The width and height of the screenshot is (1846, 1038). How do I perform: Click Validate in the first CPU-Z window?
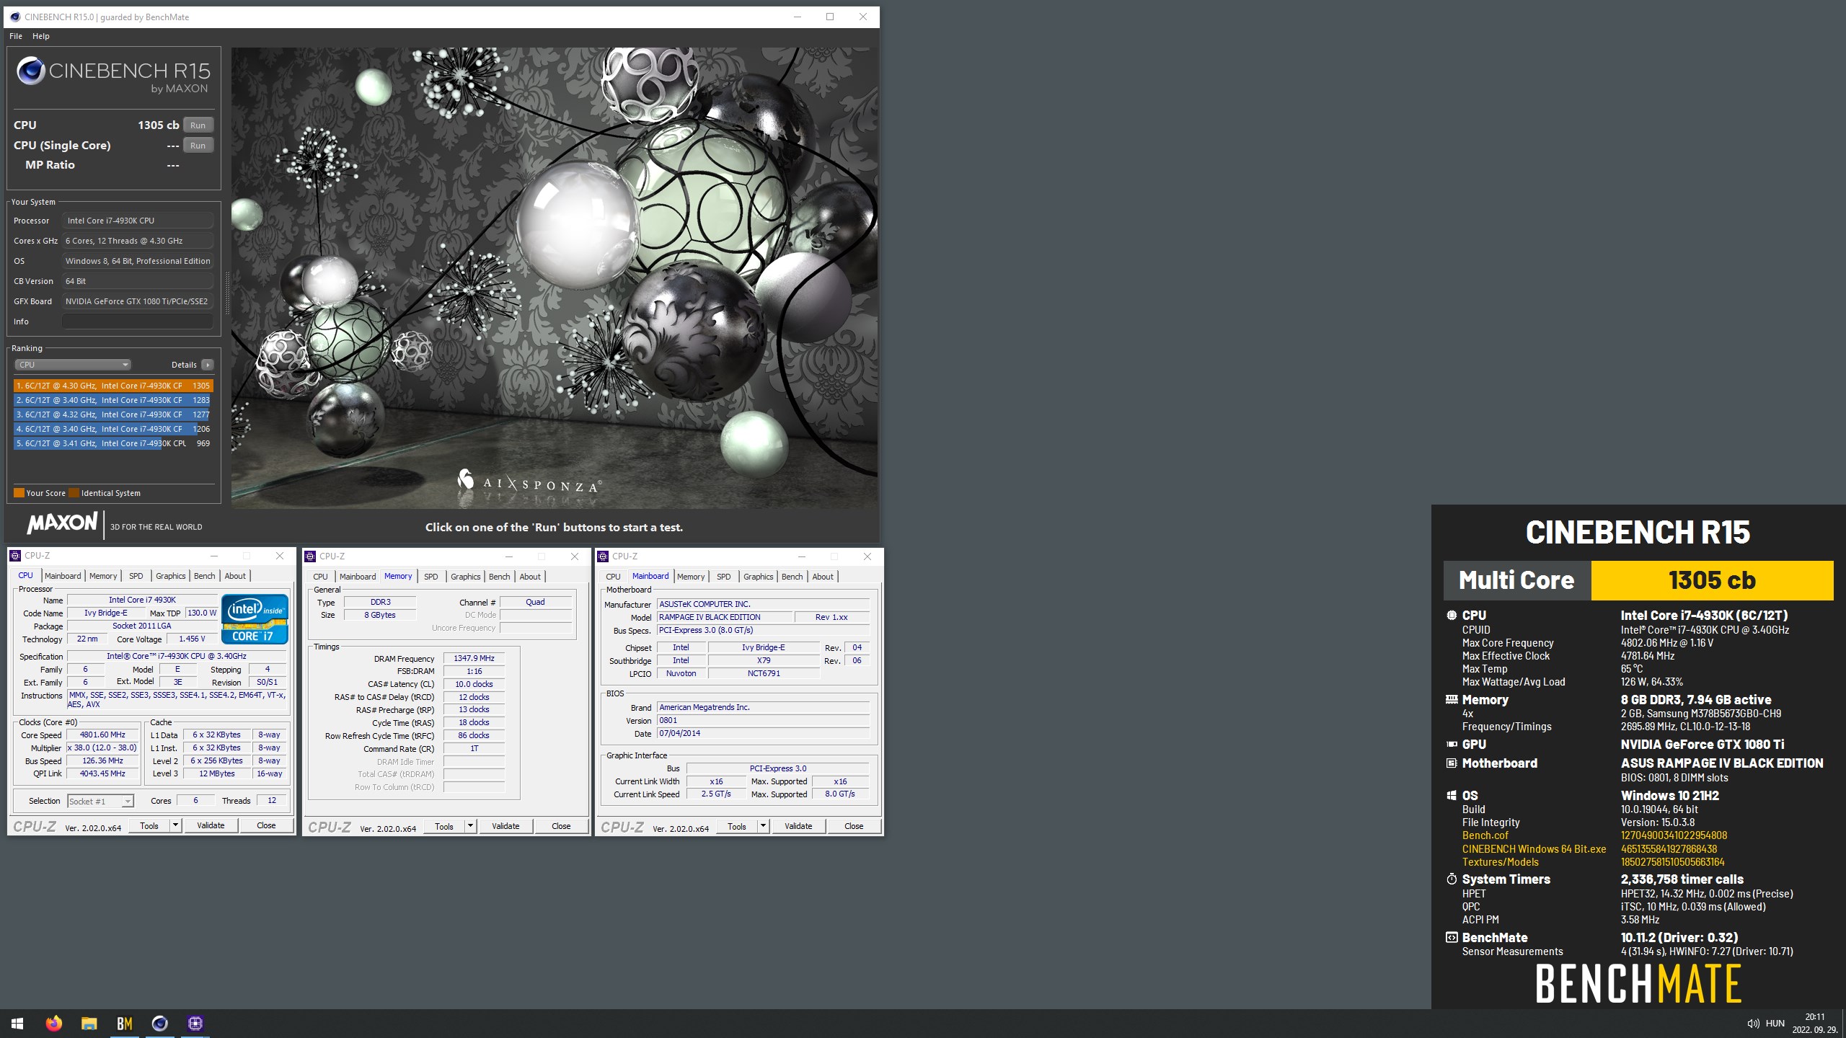[211, 825]
